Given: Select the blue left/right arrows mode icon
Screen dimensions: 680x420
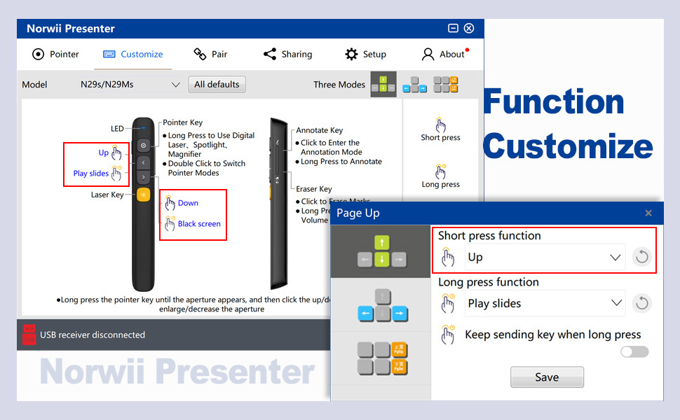Looking at the screenshot, I should 414,84.
